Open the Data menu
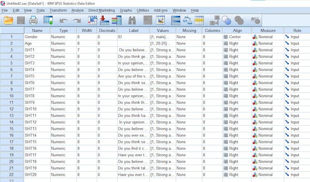 click(41, 10)
